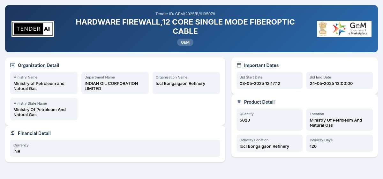Click the GeM Government e Marketplace logo
The image size is (383, 179).
coord(350,29)
